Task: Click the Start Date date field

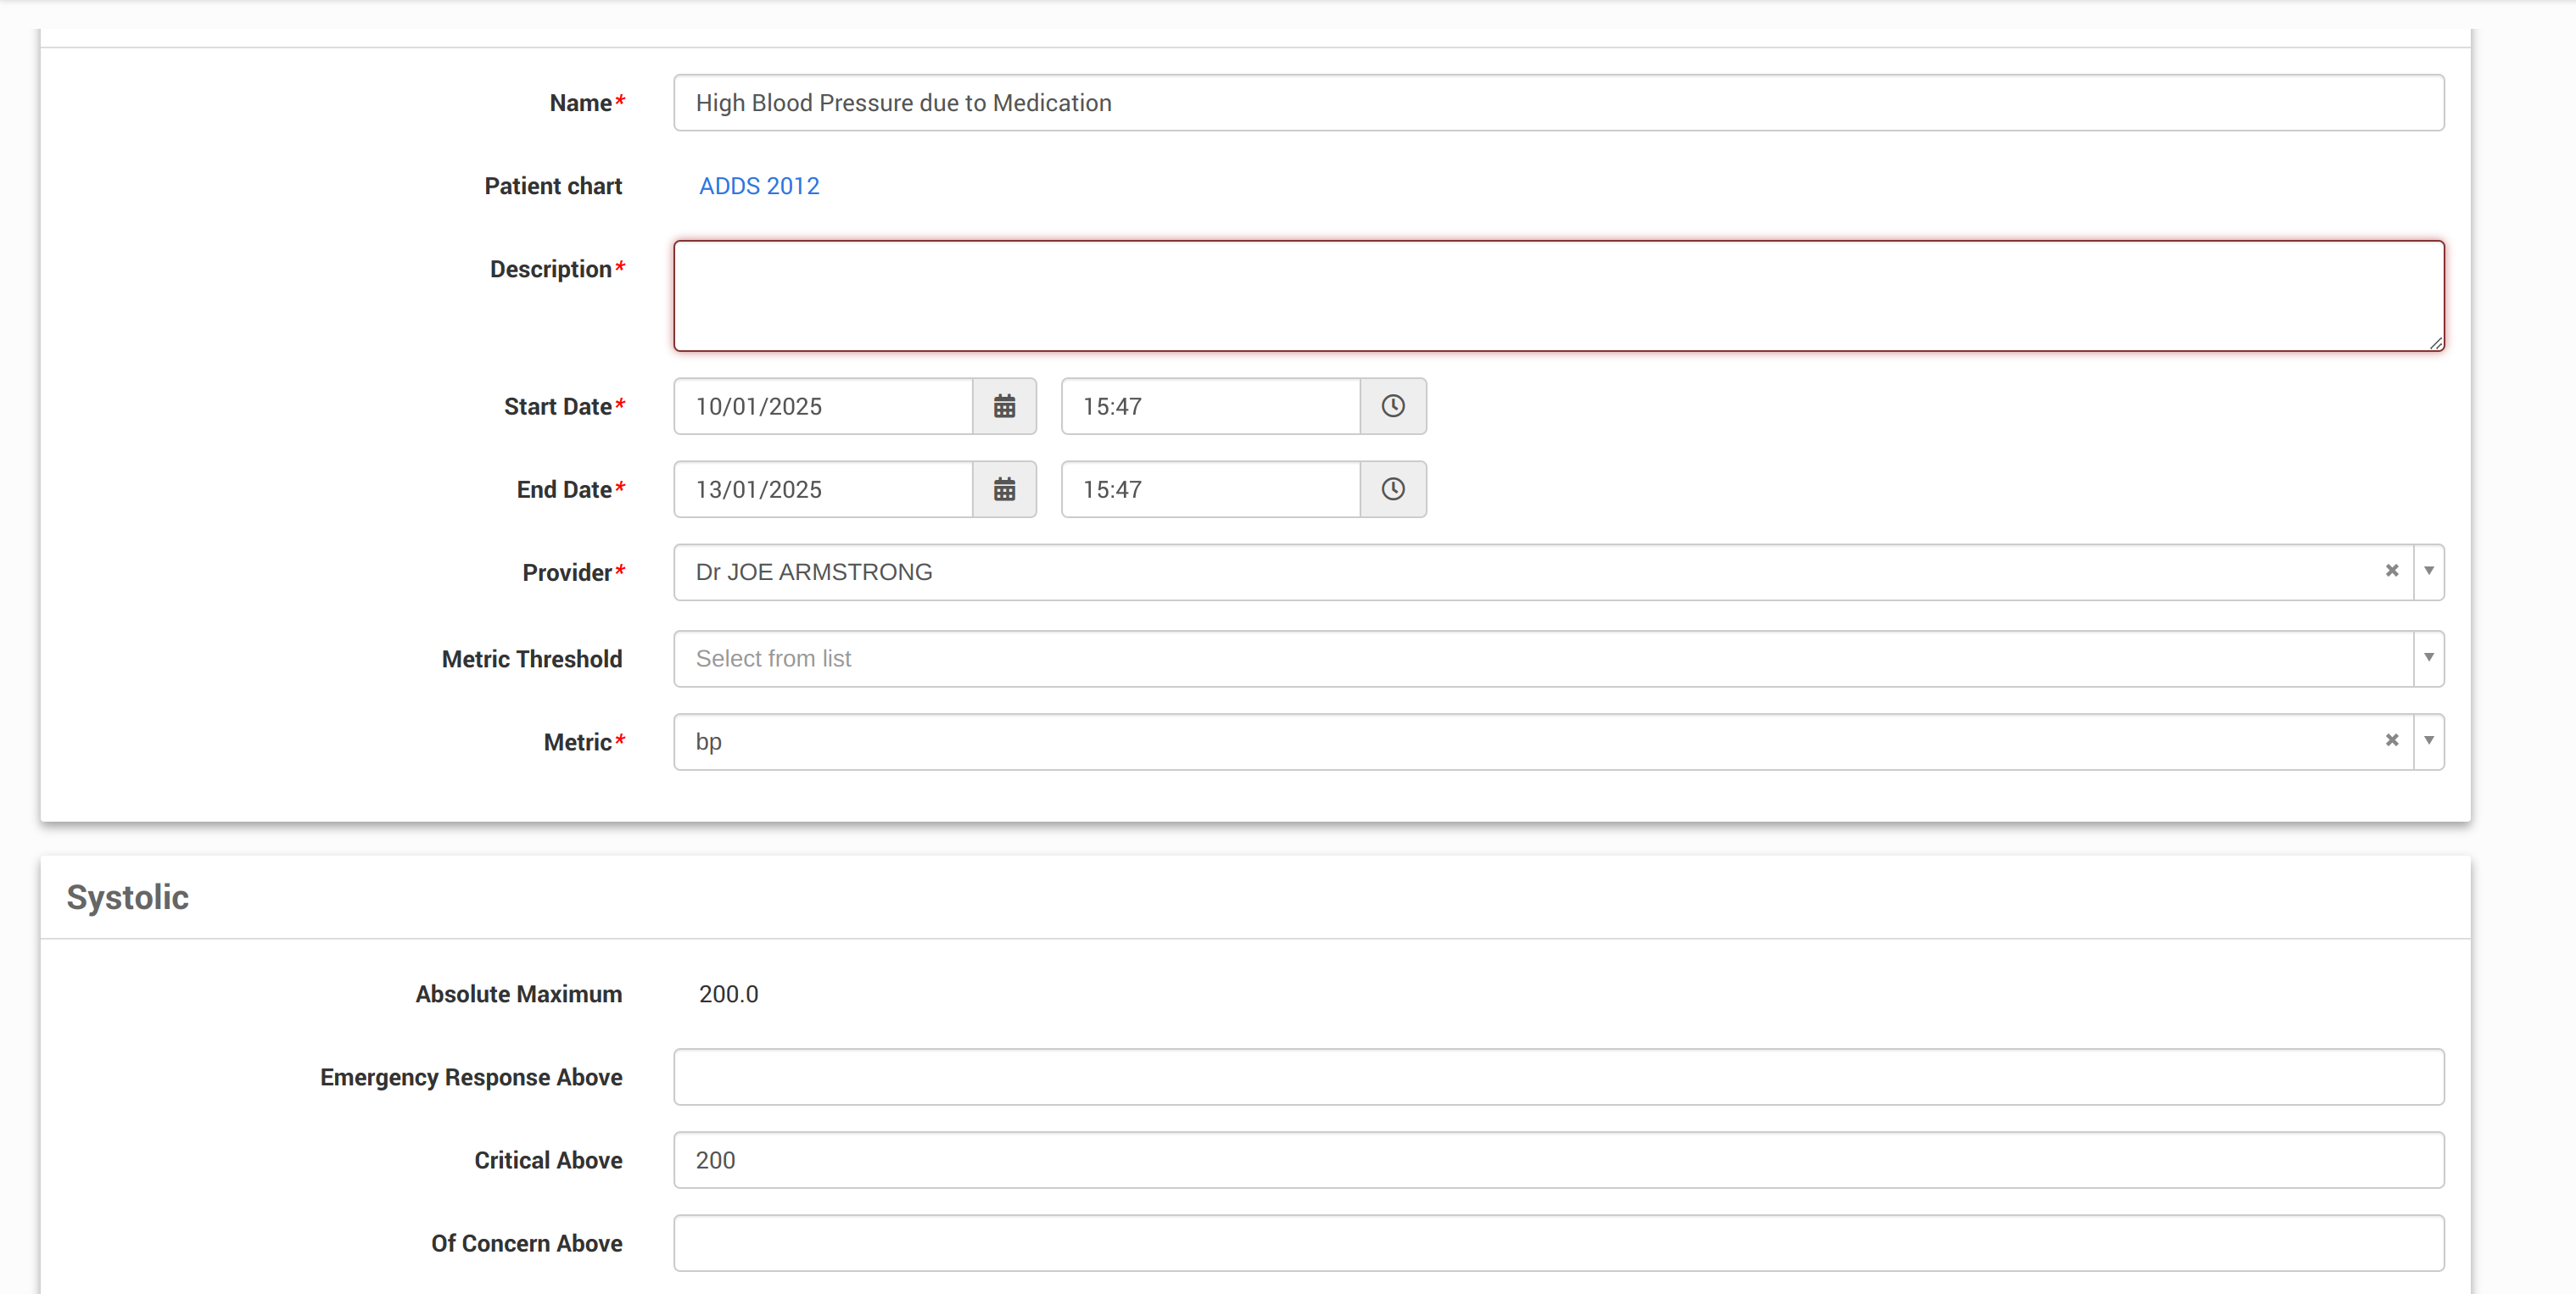Action: [x=822, y=406]
